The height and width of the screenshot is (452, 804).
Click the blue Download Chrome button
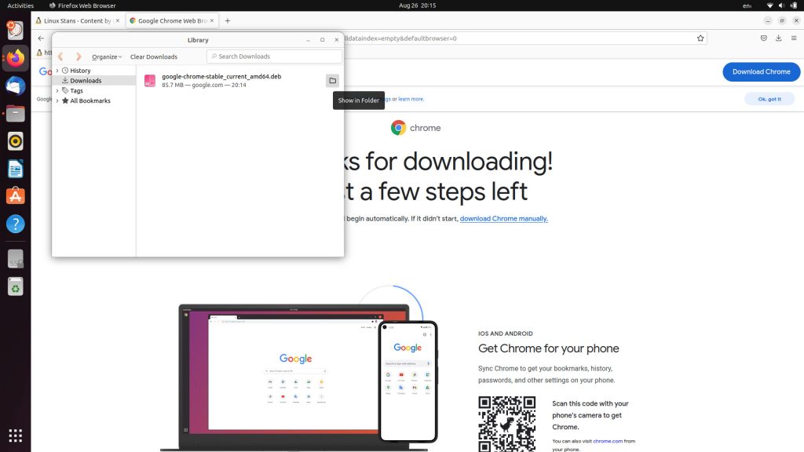tap(762, 71)
